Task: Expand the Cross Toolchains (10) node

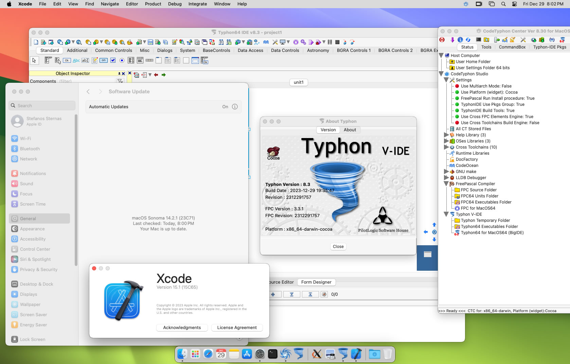Action: pyautogui.click(x=446, y=147)
